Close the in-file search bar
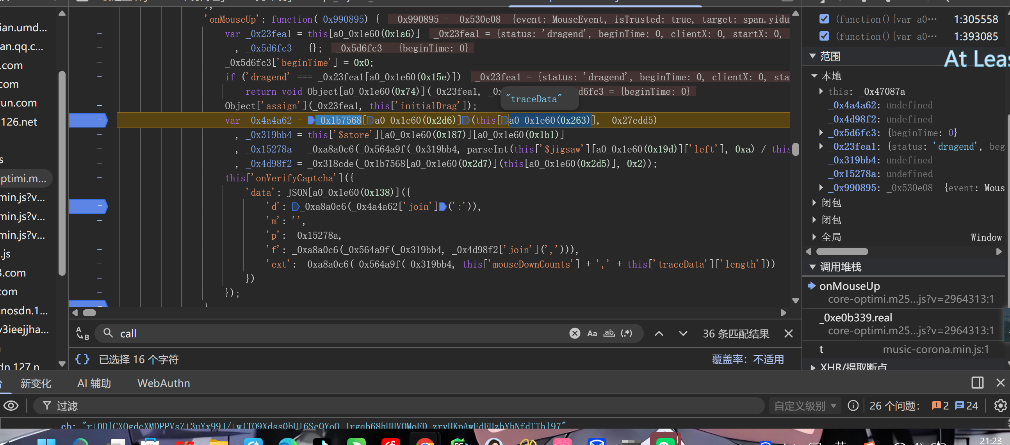 pyautogui.click(x=789, y=333)
